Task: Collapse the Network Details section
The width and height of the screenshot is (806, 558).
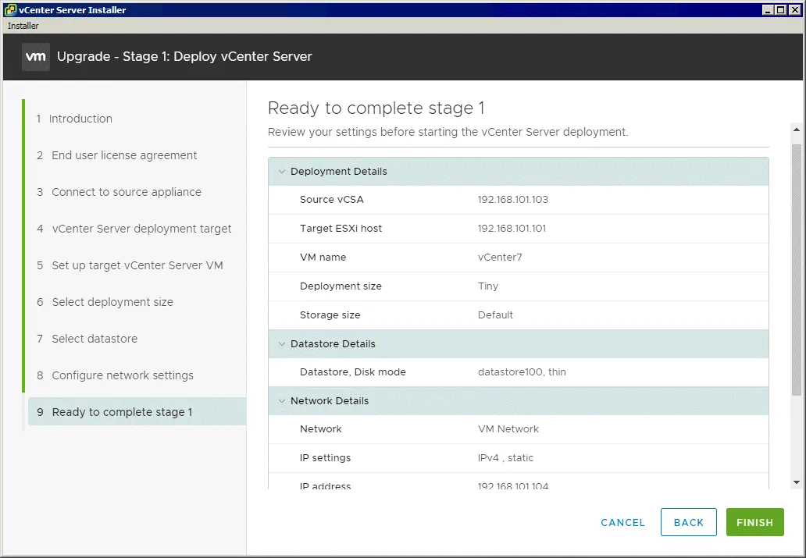Action: tap(280, 401)
